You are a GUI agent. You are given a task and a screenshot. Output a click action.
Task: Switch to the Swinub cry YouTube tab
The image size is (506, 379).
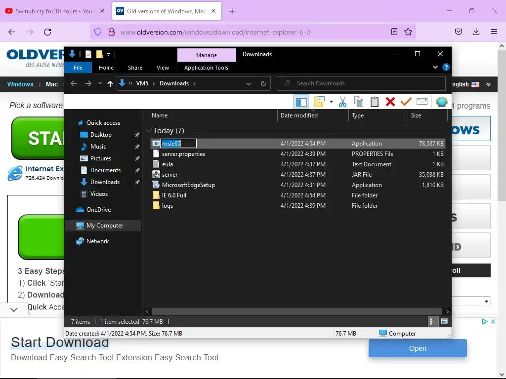(x=55, y=11)
